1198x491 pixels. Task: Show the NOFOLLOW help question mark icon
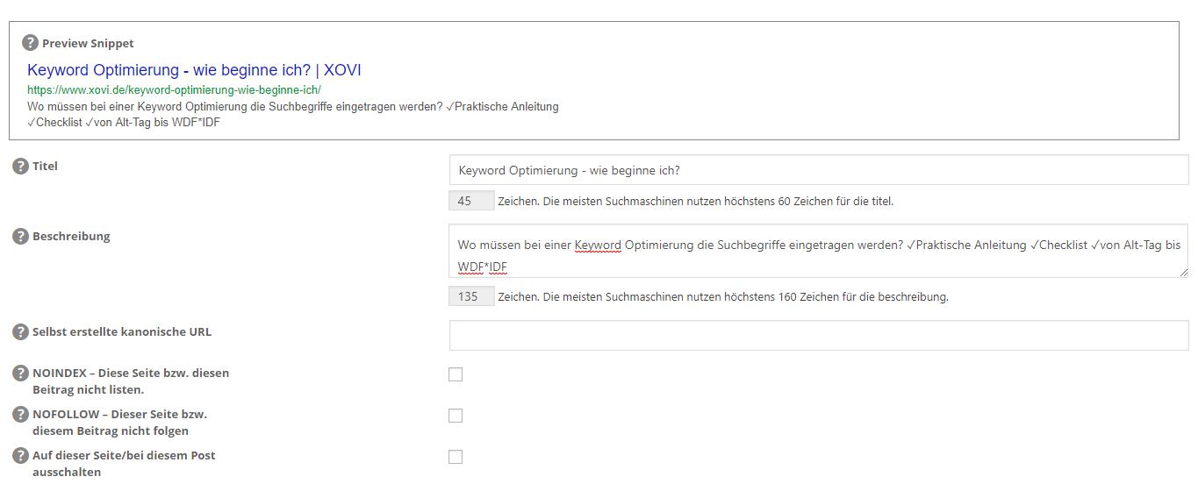pos(20,415)
